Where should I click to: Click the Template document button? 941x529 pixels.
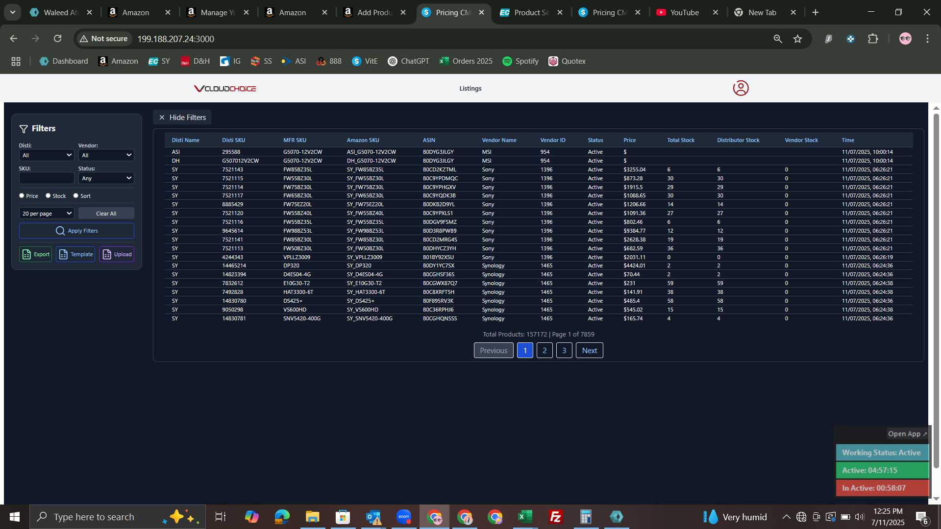[x=75, y=254]
